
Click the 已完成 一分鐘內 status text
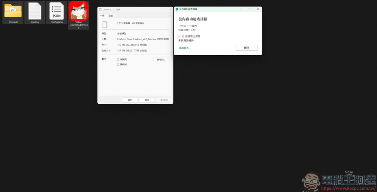187,26
